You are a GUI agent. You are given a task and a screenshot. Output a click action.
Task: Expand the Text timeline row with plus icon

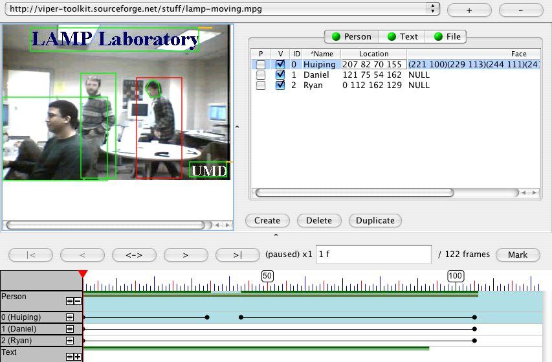78,357
